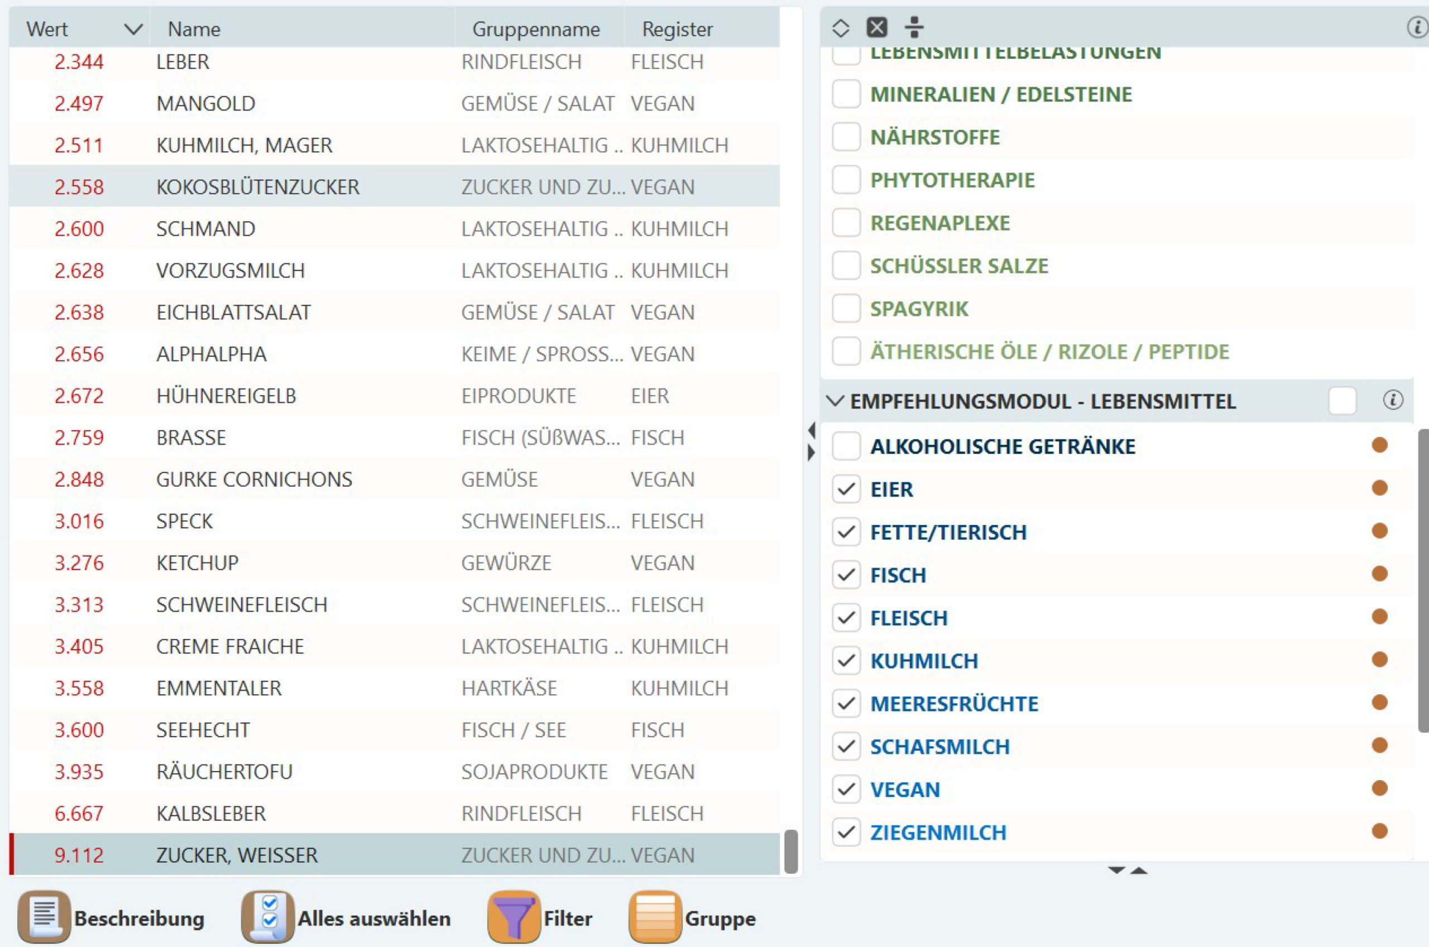Screen dimensions: 1429x947
Task: Click the Gruppe list icon
Action: (x=655, y=917)
